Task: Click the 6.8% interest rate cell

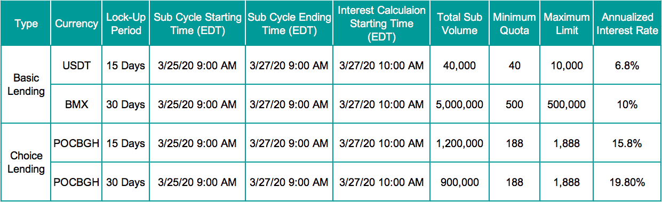Action: (x=627, y=66)
